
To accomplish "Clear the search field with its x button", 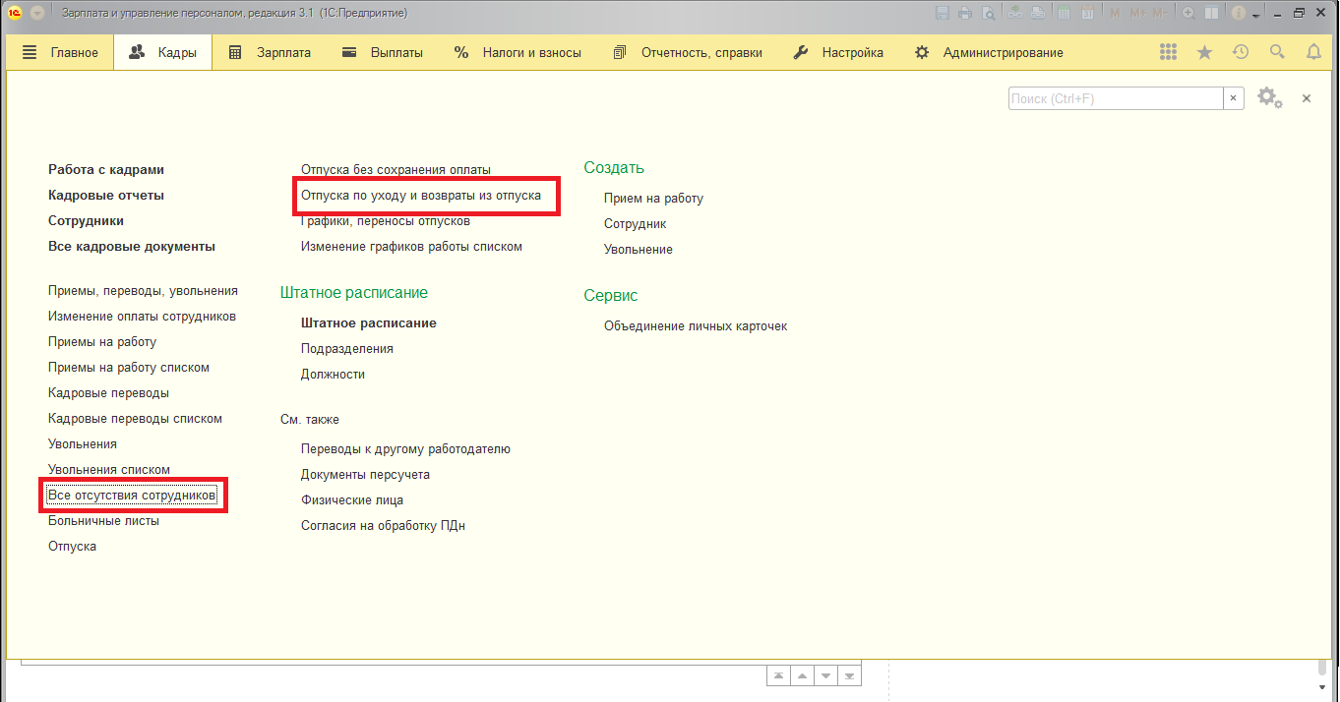I will pos(1234,98).
